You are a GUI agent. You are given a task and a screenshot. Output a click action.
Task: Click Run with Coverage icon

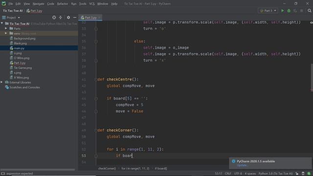point(295,11)
